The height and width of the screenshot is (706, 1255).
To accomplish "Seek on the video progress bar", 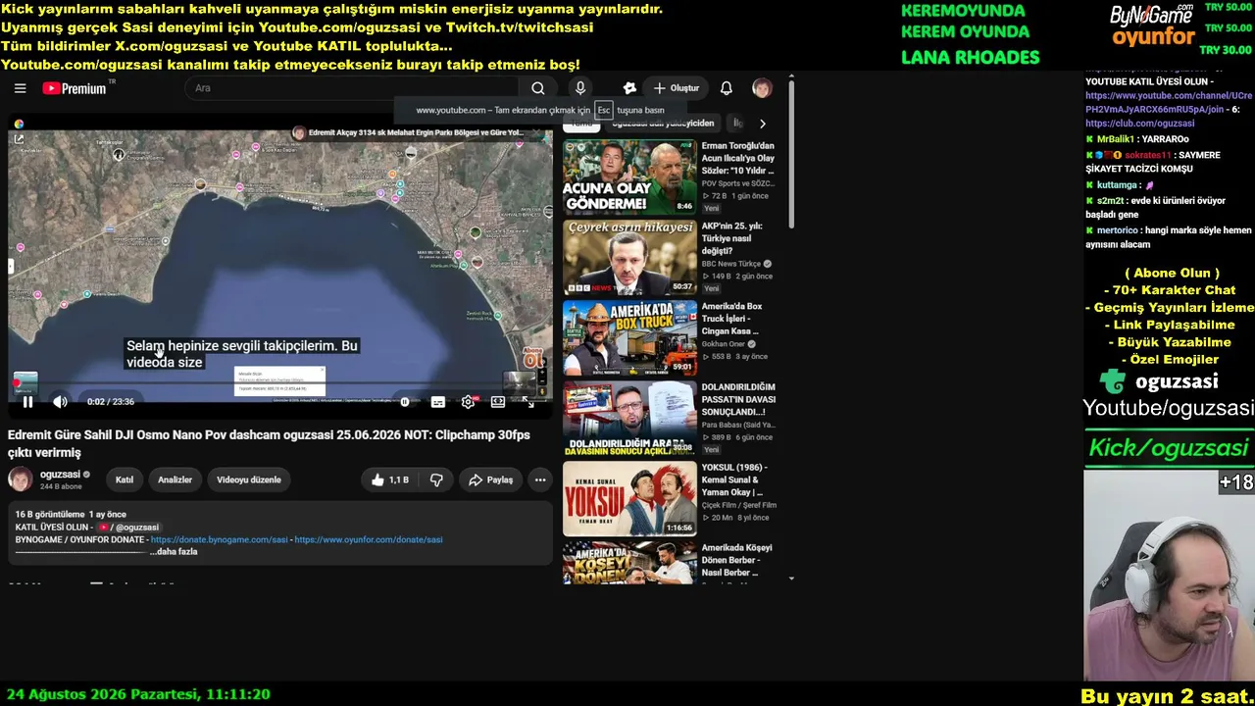I will point(280,383).
